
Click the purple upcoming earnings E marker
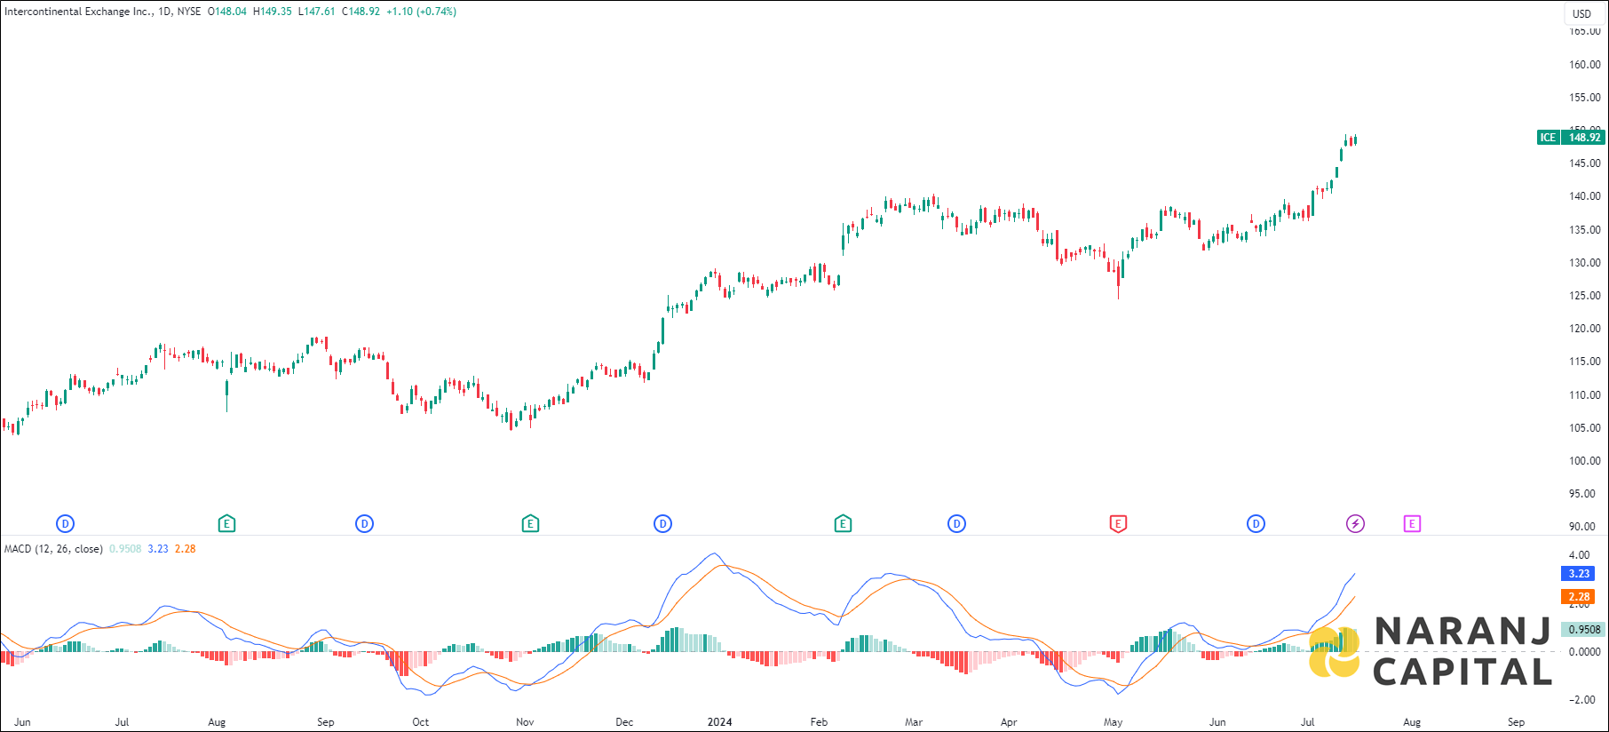1412,524
